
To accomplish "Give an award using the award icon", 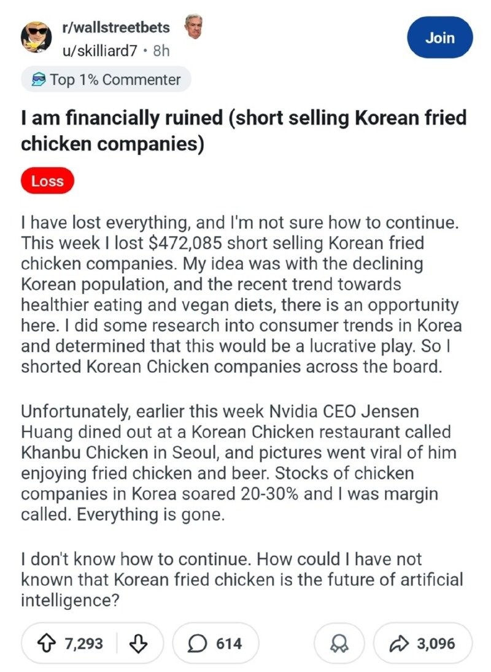I will coord(338,643).
